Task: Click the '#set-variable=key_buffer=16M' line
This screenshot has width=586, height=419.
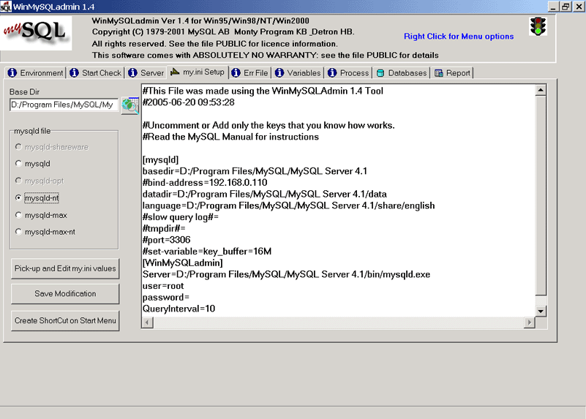Action: tap(206, 252)
